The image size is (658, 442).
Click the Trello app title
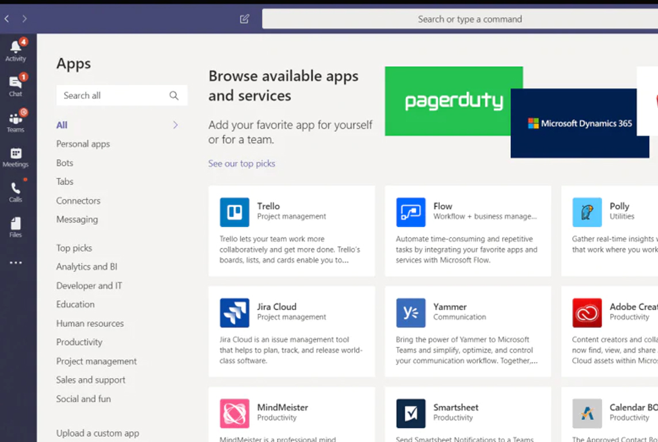tap(269, 206)
